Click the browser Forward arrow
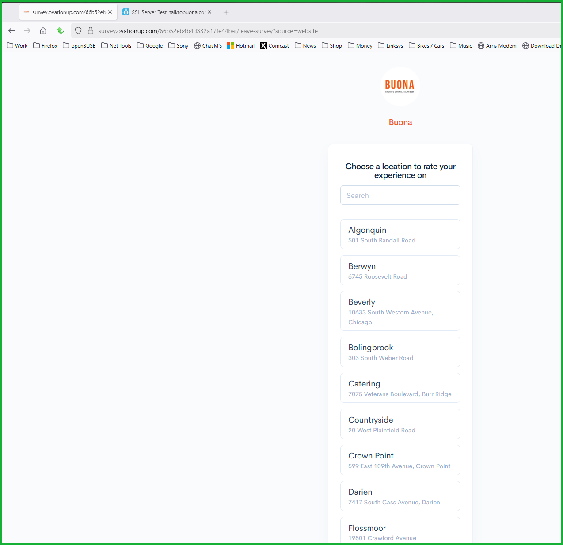 [x=27, y=31]
